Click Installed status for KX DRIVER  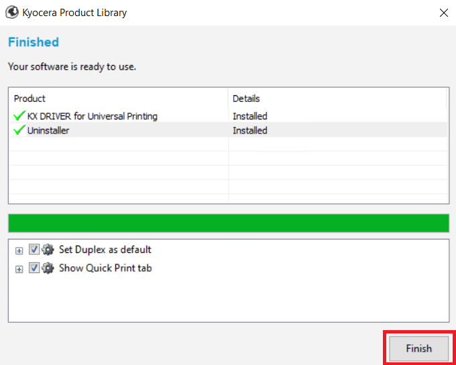pos(250,116)
